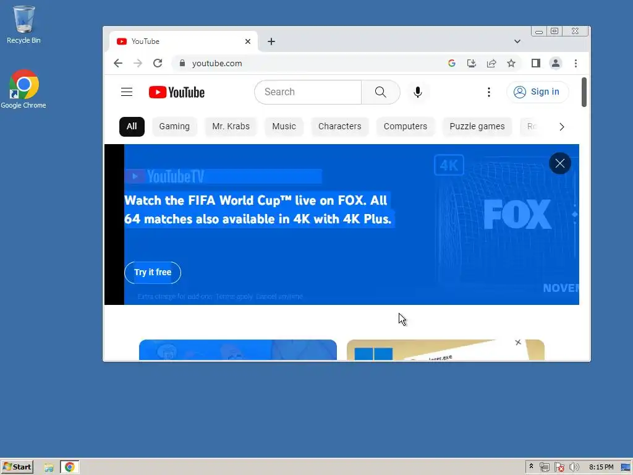Click the Try it free button
This screenshot has height=475, width=633.
point(153,273)
